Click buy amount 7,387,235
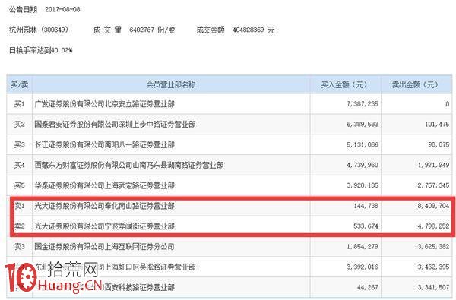The height and width of the screenshot is (300, 456). [363, 104]
